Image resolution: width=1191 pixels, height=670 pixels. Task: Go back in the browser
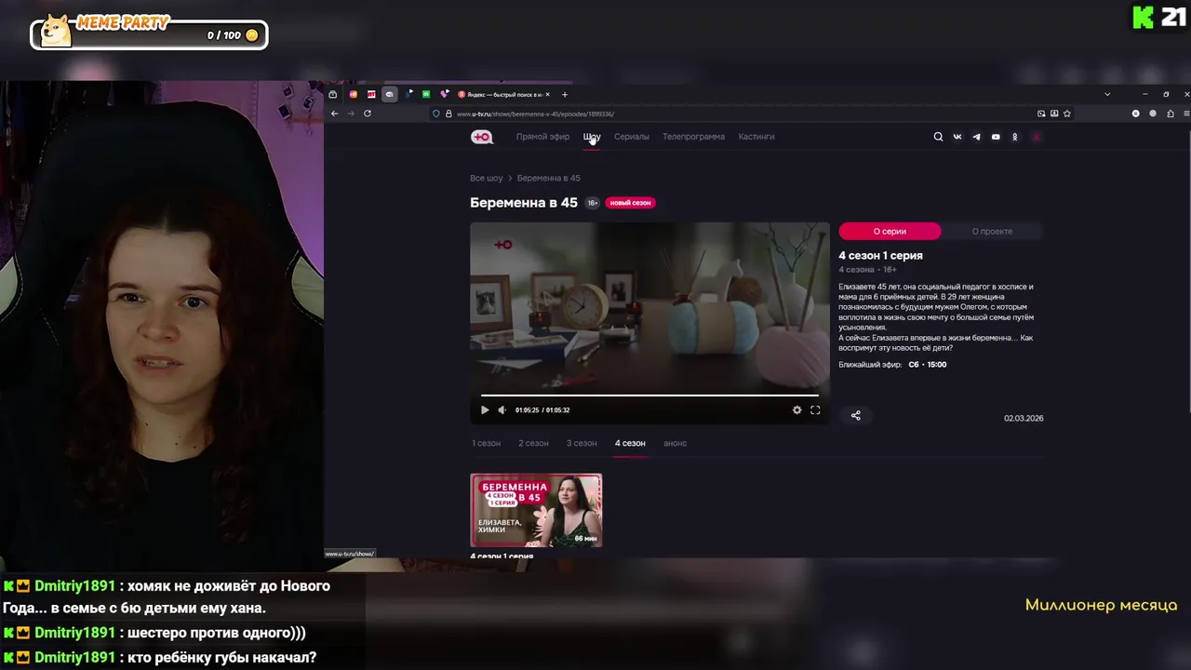click(335, 114)
